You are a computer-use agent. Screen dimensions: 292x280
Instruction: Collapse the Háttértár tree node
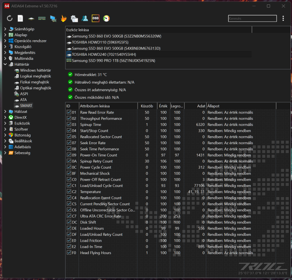(5, 64)
